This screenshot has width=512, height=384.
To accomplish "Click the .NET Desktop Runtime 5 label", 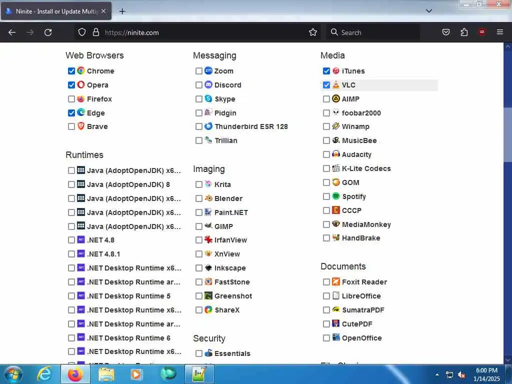I will pos(128,296).
